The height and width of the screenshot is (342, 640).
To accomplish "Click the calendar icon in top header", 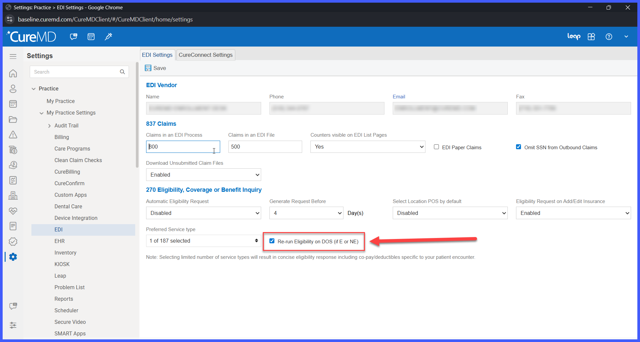I will click(91, 37).
